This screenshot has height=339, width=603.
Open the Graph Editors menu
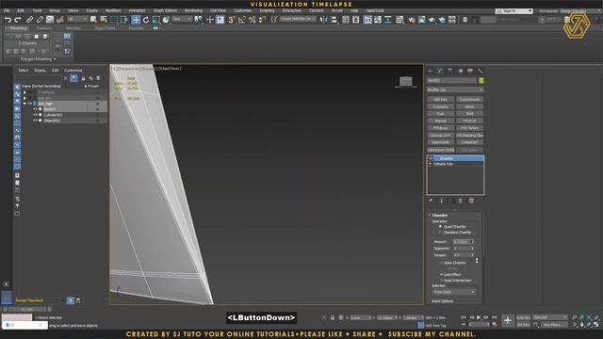point(166,10)
